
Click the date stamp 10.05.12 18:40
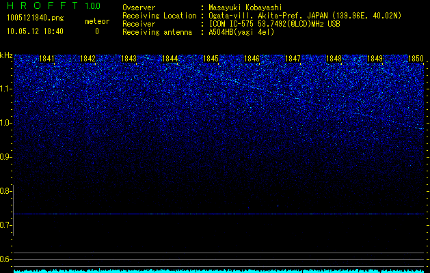35,31
